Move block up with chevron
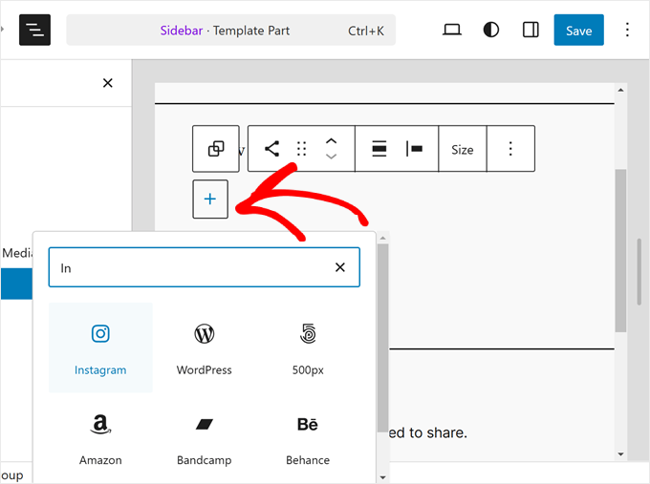The width and height of the screenshot is (650, 484). click(331, 141)
